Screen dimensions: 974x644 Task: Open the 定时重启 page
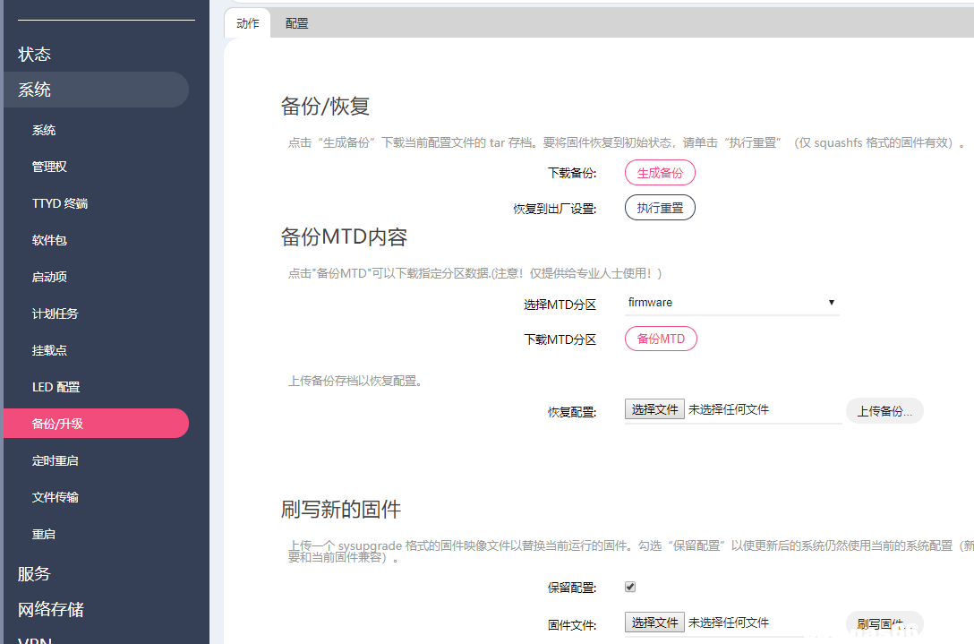click(55, 460)
